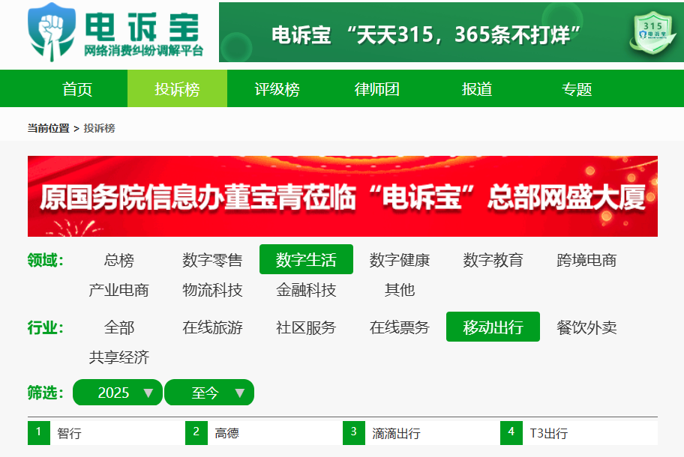Select the 跨境电商 domain filter

tap(586, 260)
